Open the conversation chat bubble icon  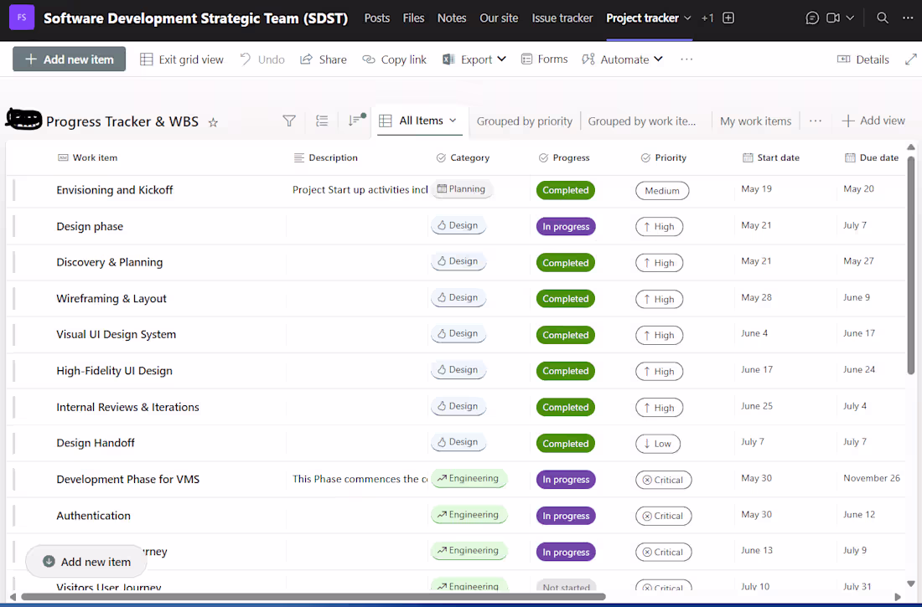click(812, 17)
